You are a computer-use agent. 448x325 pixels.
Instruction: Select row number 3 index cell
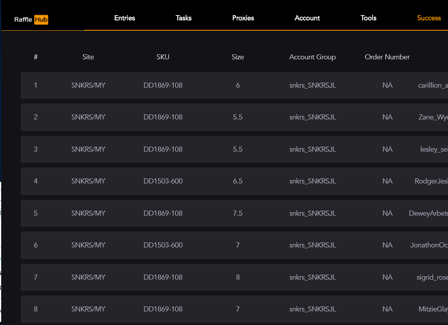tap(36, 149)
